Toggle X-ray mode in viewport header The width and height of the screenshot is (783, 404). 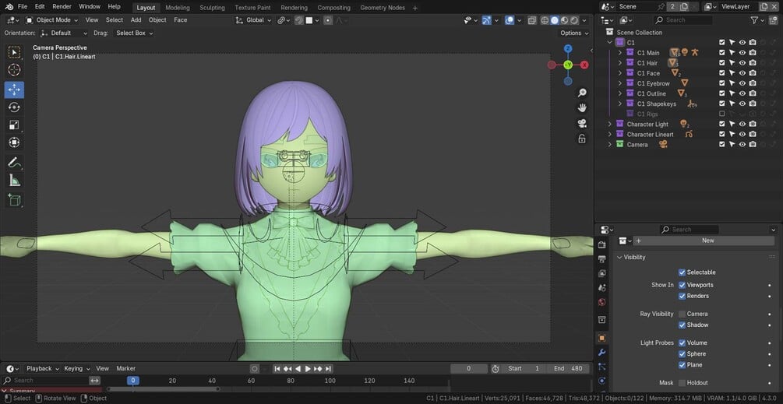[532, 20]
